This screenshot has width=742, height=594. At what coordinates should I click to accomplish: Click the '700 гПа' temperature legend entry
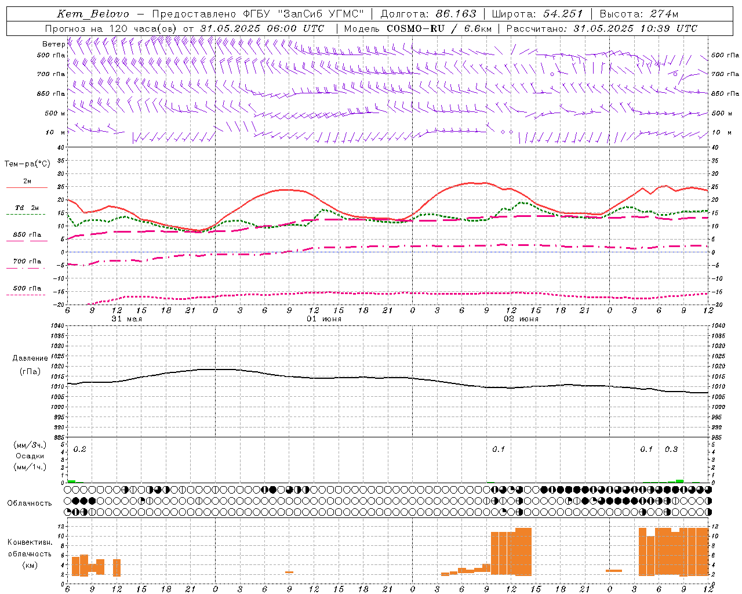pos(27,262)
